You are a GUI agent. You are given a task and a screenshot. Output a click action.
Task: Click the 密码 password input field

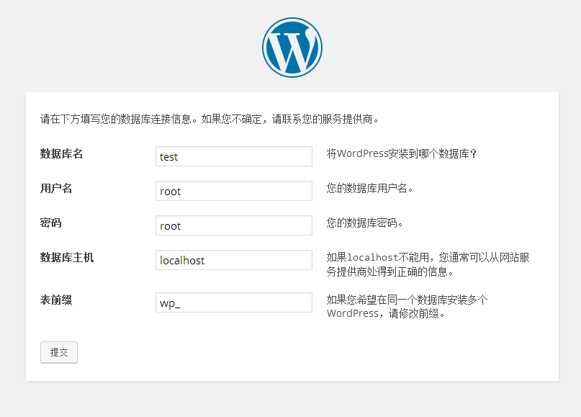[x=233, y=225]
